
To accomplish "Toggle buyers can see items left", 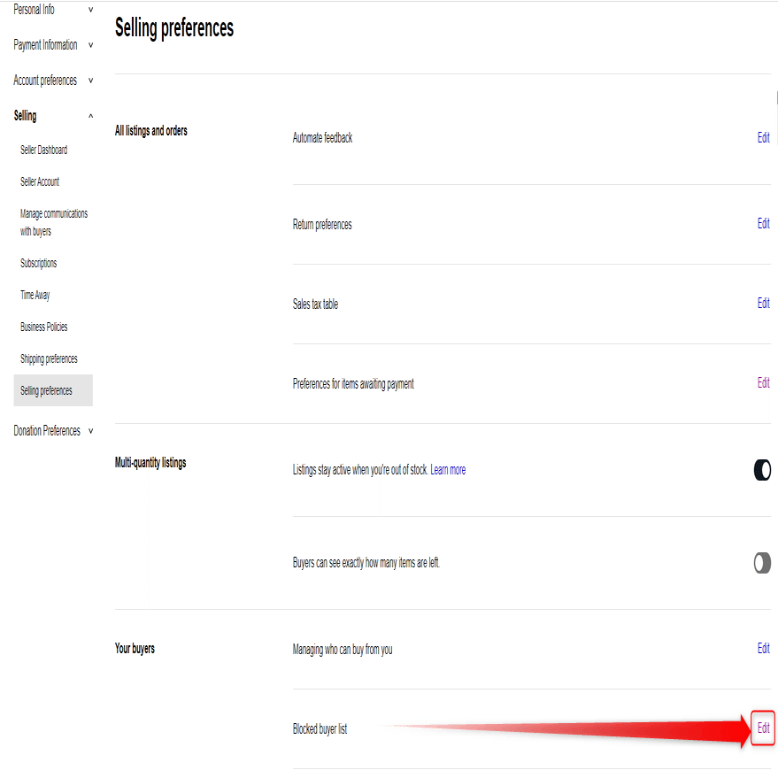I will (x=762, y=563).
